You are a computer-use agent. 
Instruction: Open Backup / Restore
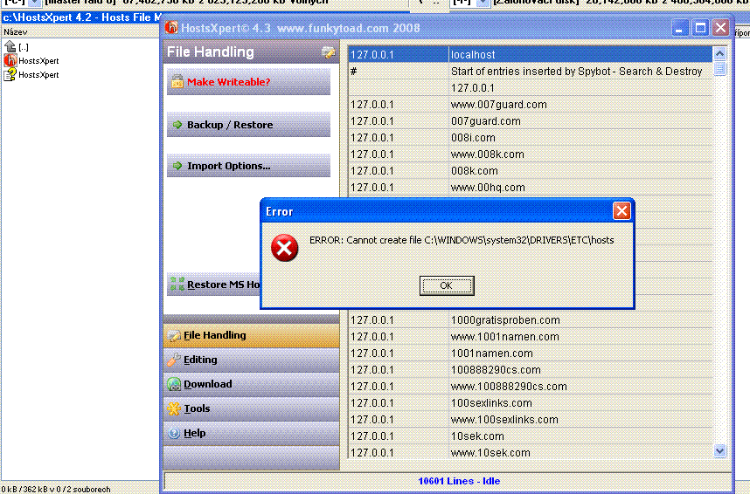click(248, 125)
